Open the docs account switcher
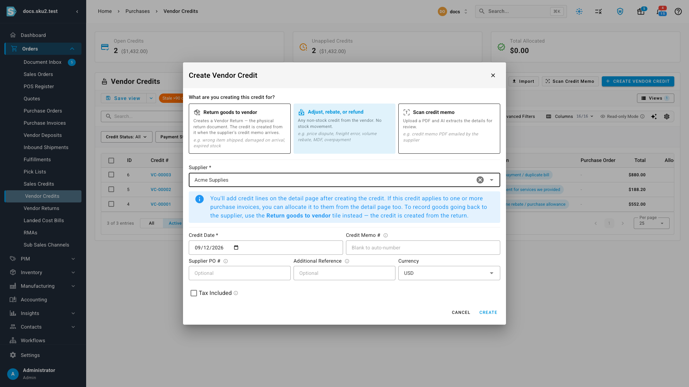The image size is (689, 387). pyautogui.click(x=453, y=11)
